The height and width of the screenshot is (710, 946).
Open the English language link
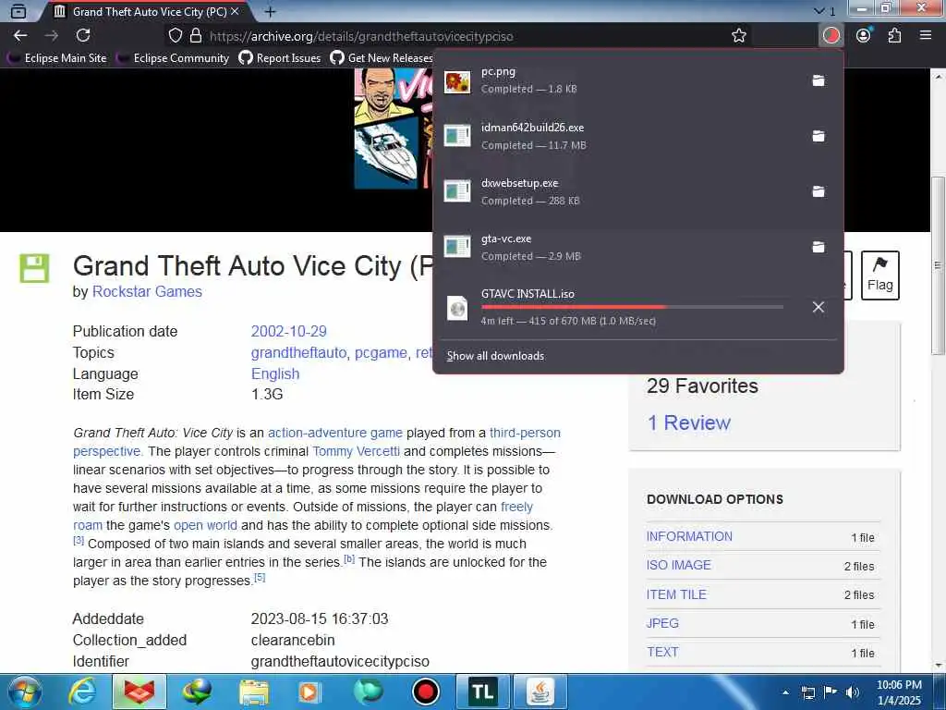pyautogui.click(x=275, y=373)
